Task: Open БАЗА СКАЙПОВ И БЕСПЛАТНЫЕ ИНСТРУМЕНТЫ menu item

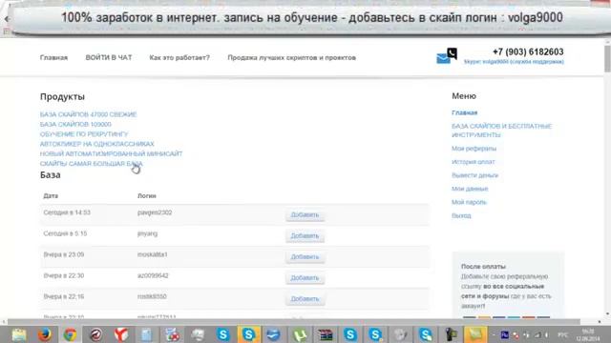Action: pyautogui.click(x=502, y=131)
